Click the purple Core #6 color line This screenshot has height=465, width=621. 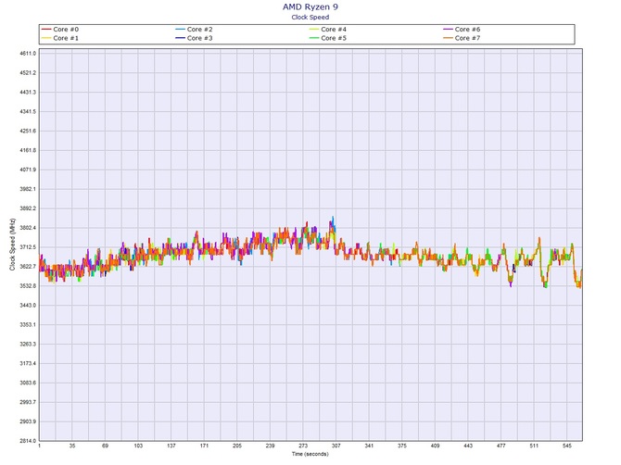[448, 30]
